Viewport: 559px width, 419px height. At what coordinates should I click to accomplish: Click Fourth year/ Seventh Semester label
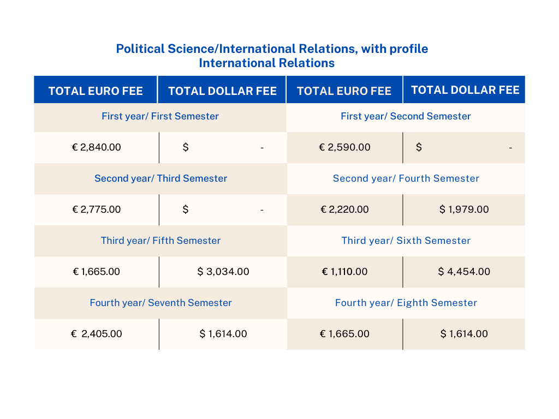pos(160,303)
